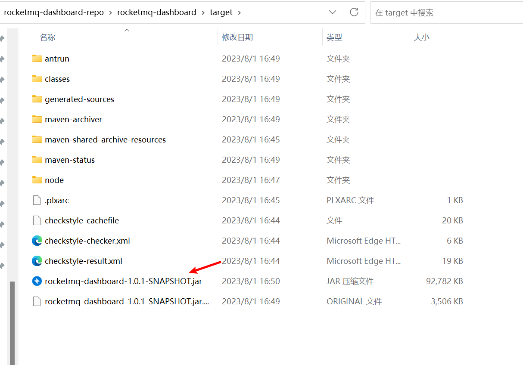
Task: Sort by 名称 column header
Action: [47, 37]
